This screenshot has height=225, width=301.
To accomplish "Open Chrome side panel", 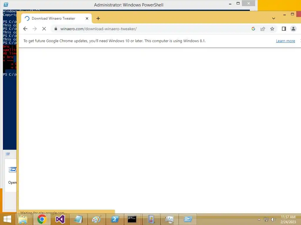I will [284, 29].
